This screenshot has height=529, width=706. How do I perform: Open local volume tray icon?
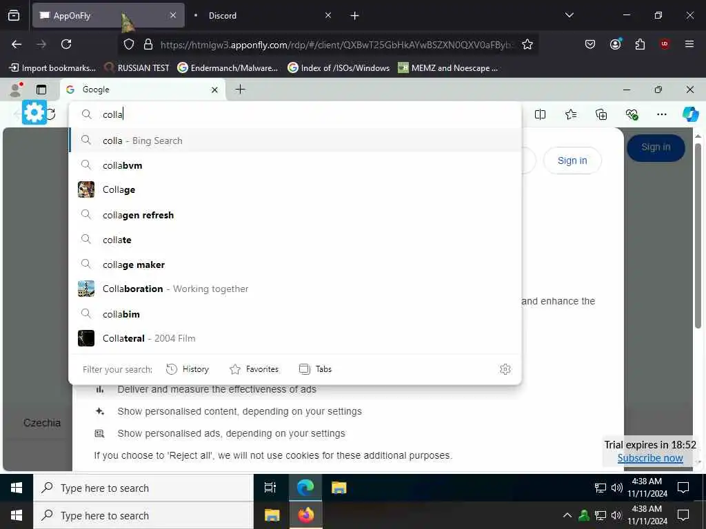tap(616, 515)
